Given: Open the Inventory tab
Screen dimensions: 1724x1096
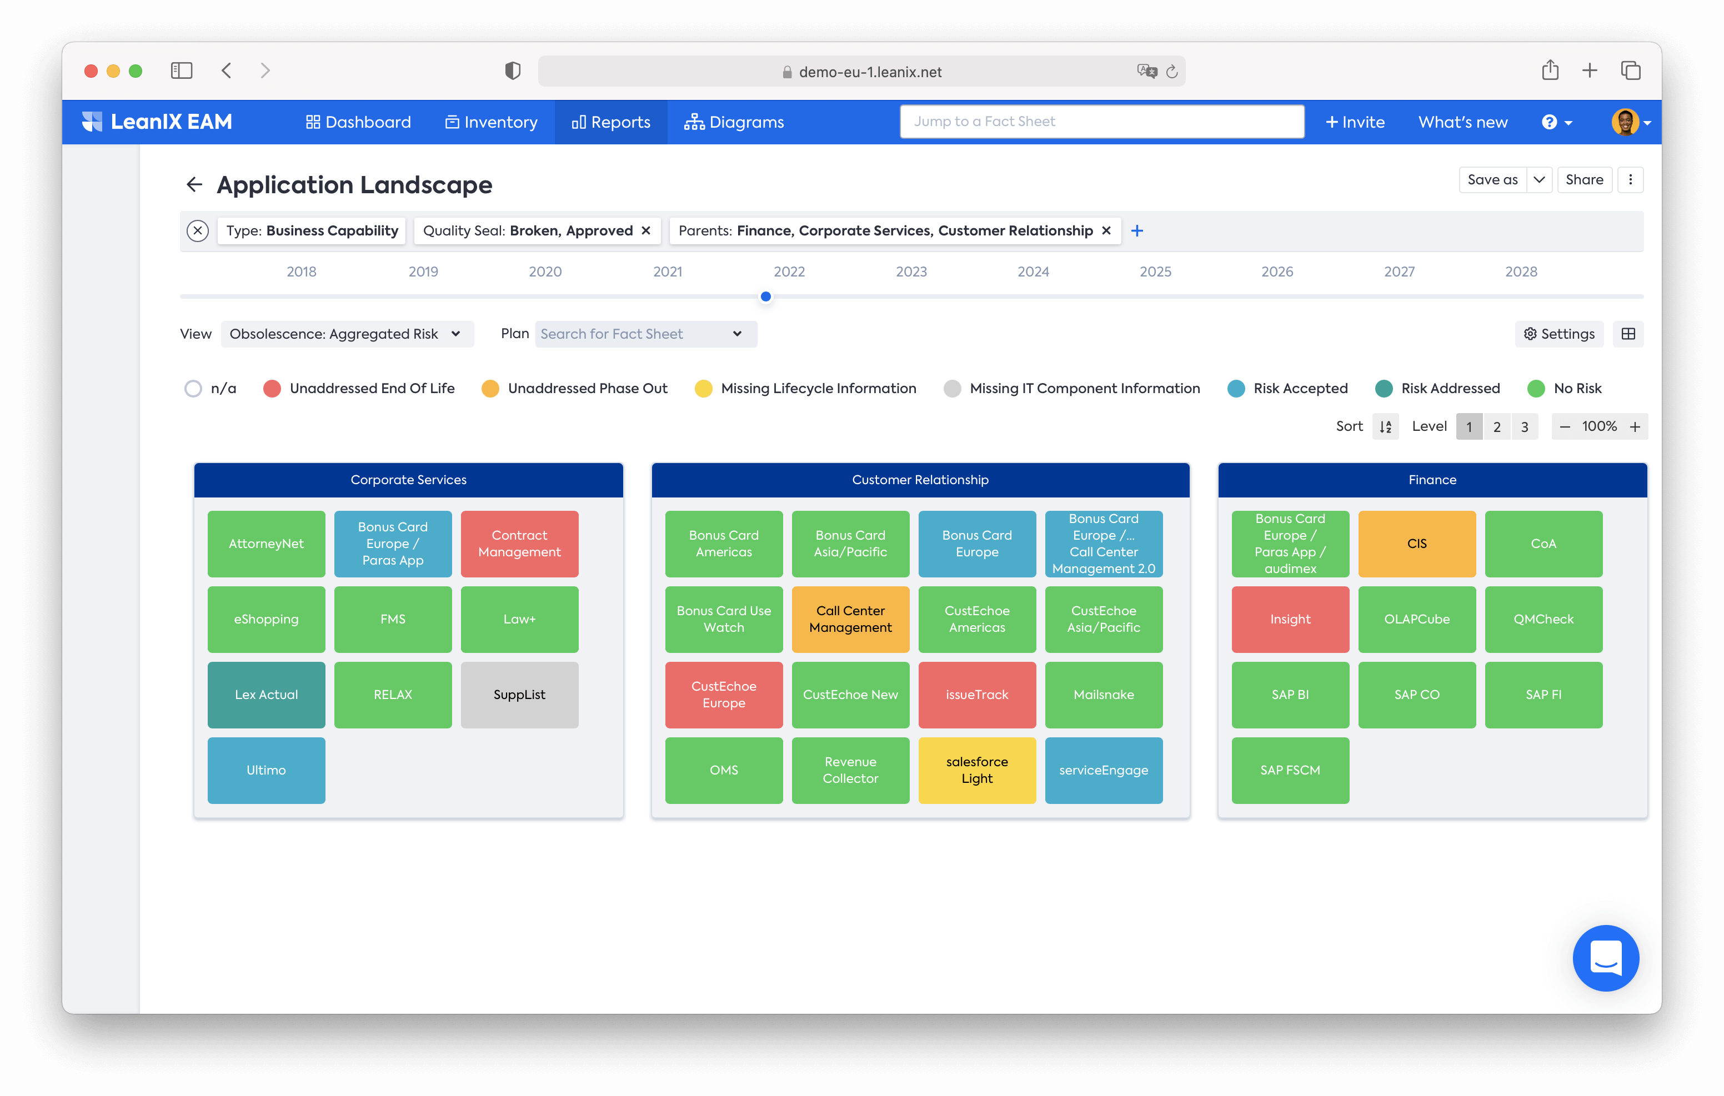Looking at the screenshot, I should tap(491, 122).
